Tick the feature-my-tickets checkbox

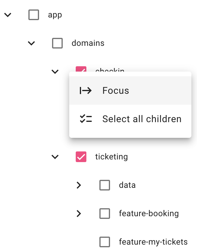pos(105,242)
